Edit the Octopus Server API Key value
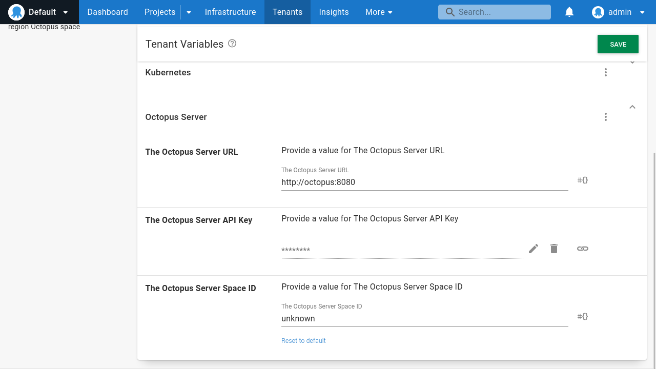Screen dimensions: 656x369 tap(533, 249)
